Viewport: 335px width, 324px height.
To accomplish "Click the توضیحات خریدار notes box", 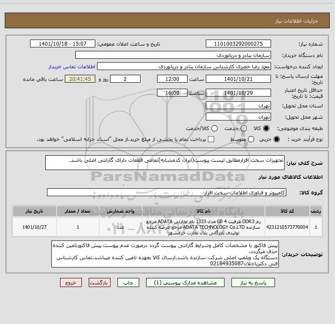I will 165,254.
